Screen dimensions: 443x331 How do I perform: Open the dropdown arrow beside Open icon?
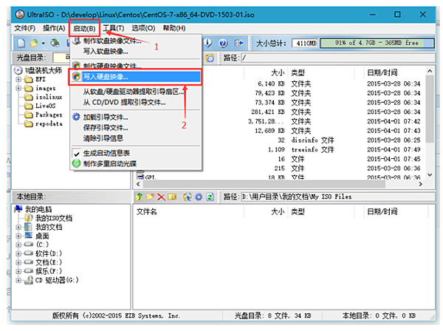[44, 44]
